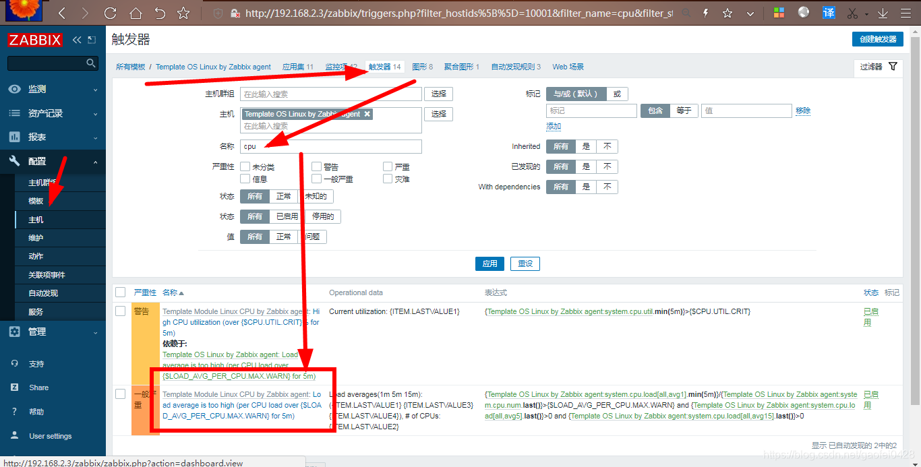Viewport: 921px width, 467px height.
Task: Open 关联项事件 in the sidebar
Action: tap(47, 275)
